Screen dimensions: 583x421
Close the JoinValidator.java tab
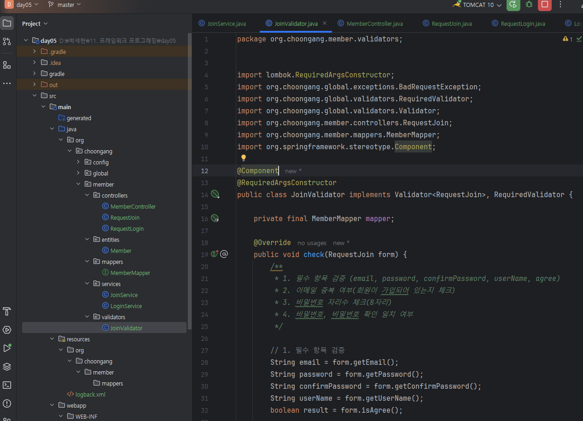(324, 23)
